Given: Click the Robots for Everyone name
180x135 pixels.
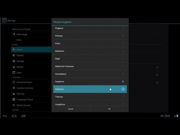Looking at the screenshot, I should point(64,66).
